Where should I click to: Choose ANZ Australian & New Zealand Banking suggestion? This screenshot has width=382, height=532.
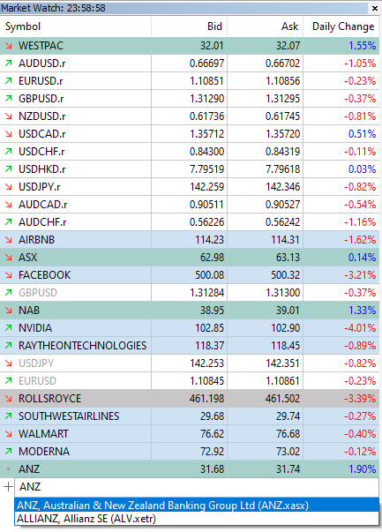[197, 506]
